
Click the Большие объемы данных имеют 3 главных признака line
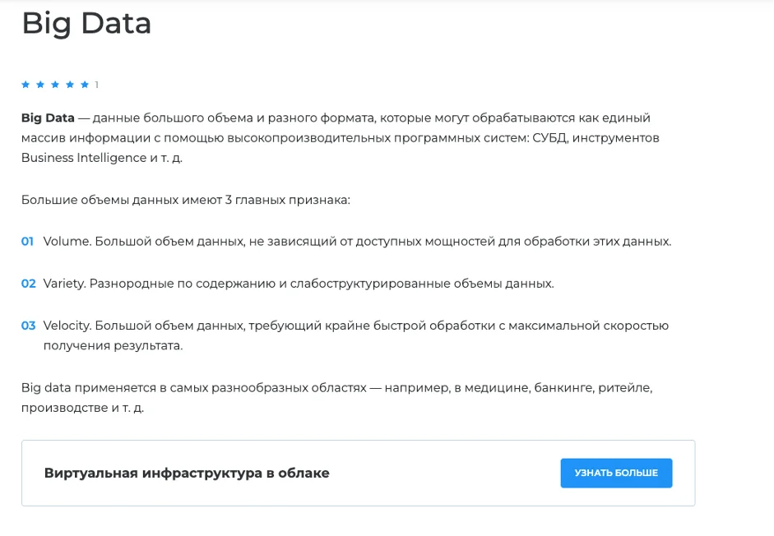coord(186,200)
